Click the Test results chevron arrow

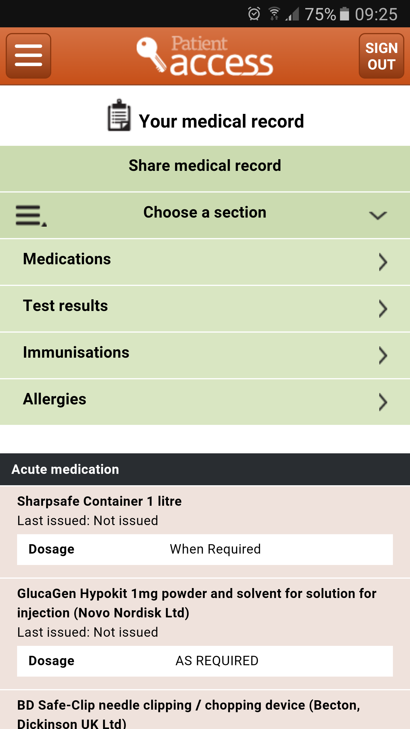click(x=383, y=309)
